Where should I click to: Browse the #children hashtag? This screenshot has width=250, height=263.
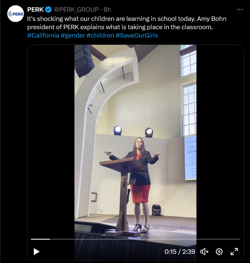[x=100, y=35]
